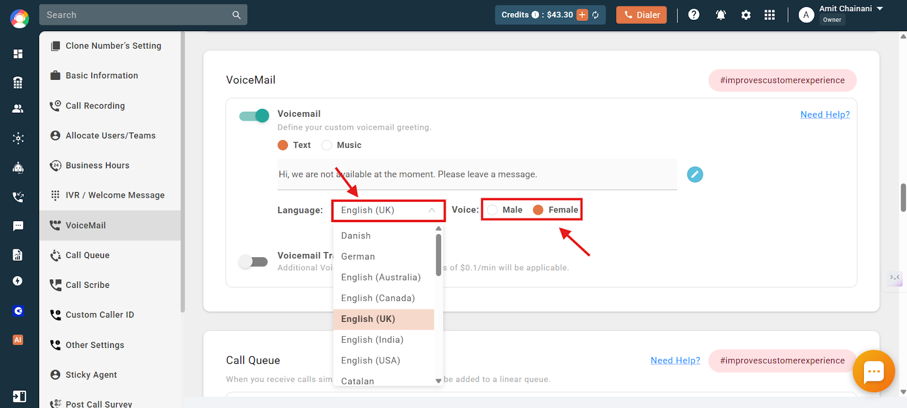Open the messages chat icon in left rail

(18, 226)
